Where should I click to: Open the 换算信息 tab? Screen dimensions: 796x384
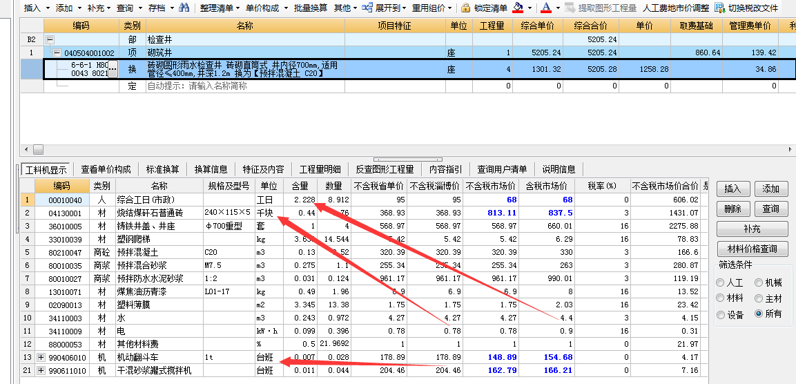pos(211,169)
